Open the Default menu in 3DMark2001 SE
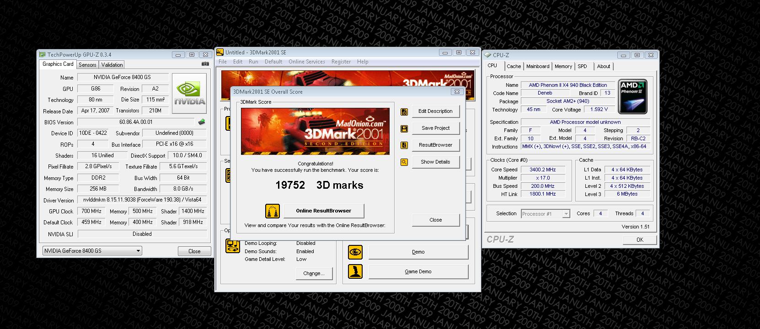The image size is (760, 329). click(273, 62)
